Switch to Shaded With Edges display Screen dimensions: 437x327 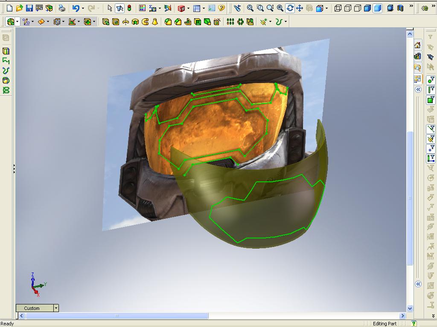(367, 8)
